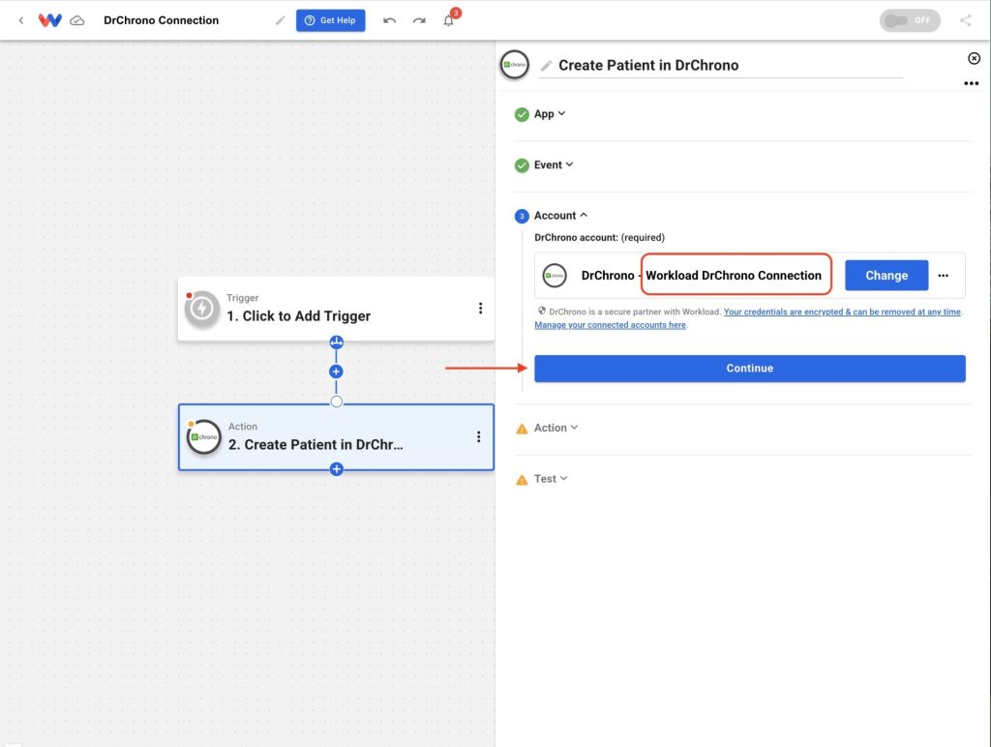Click DrChrono icon on action card

(203, 436)
